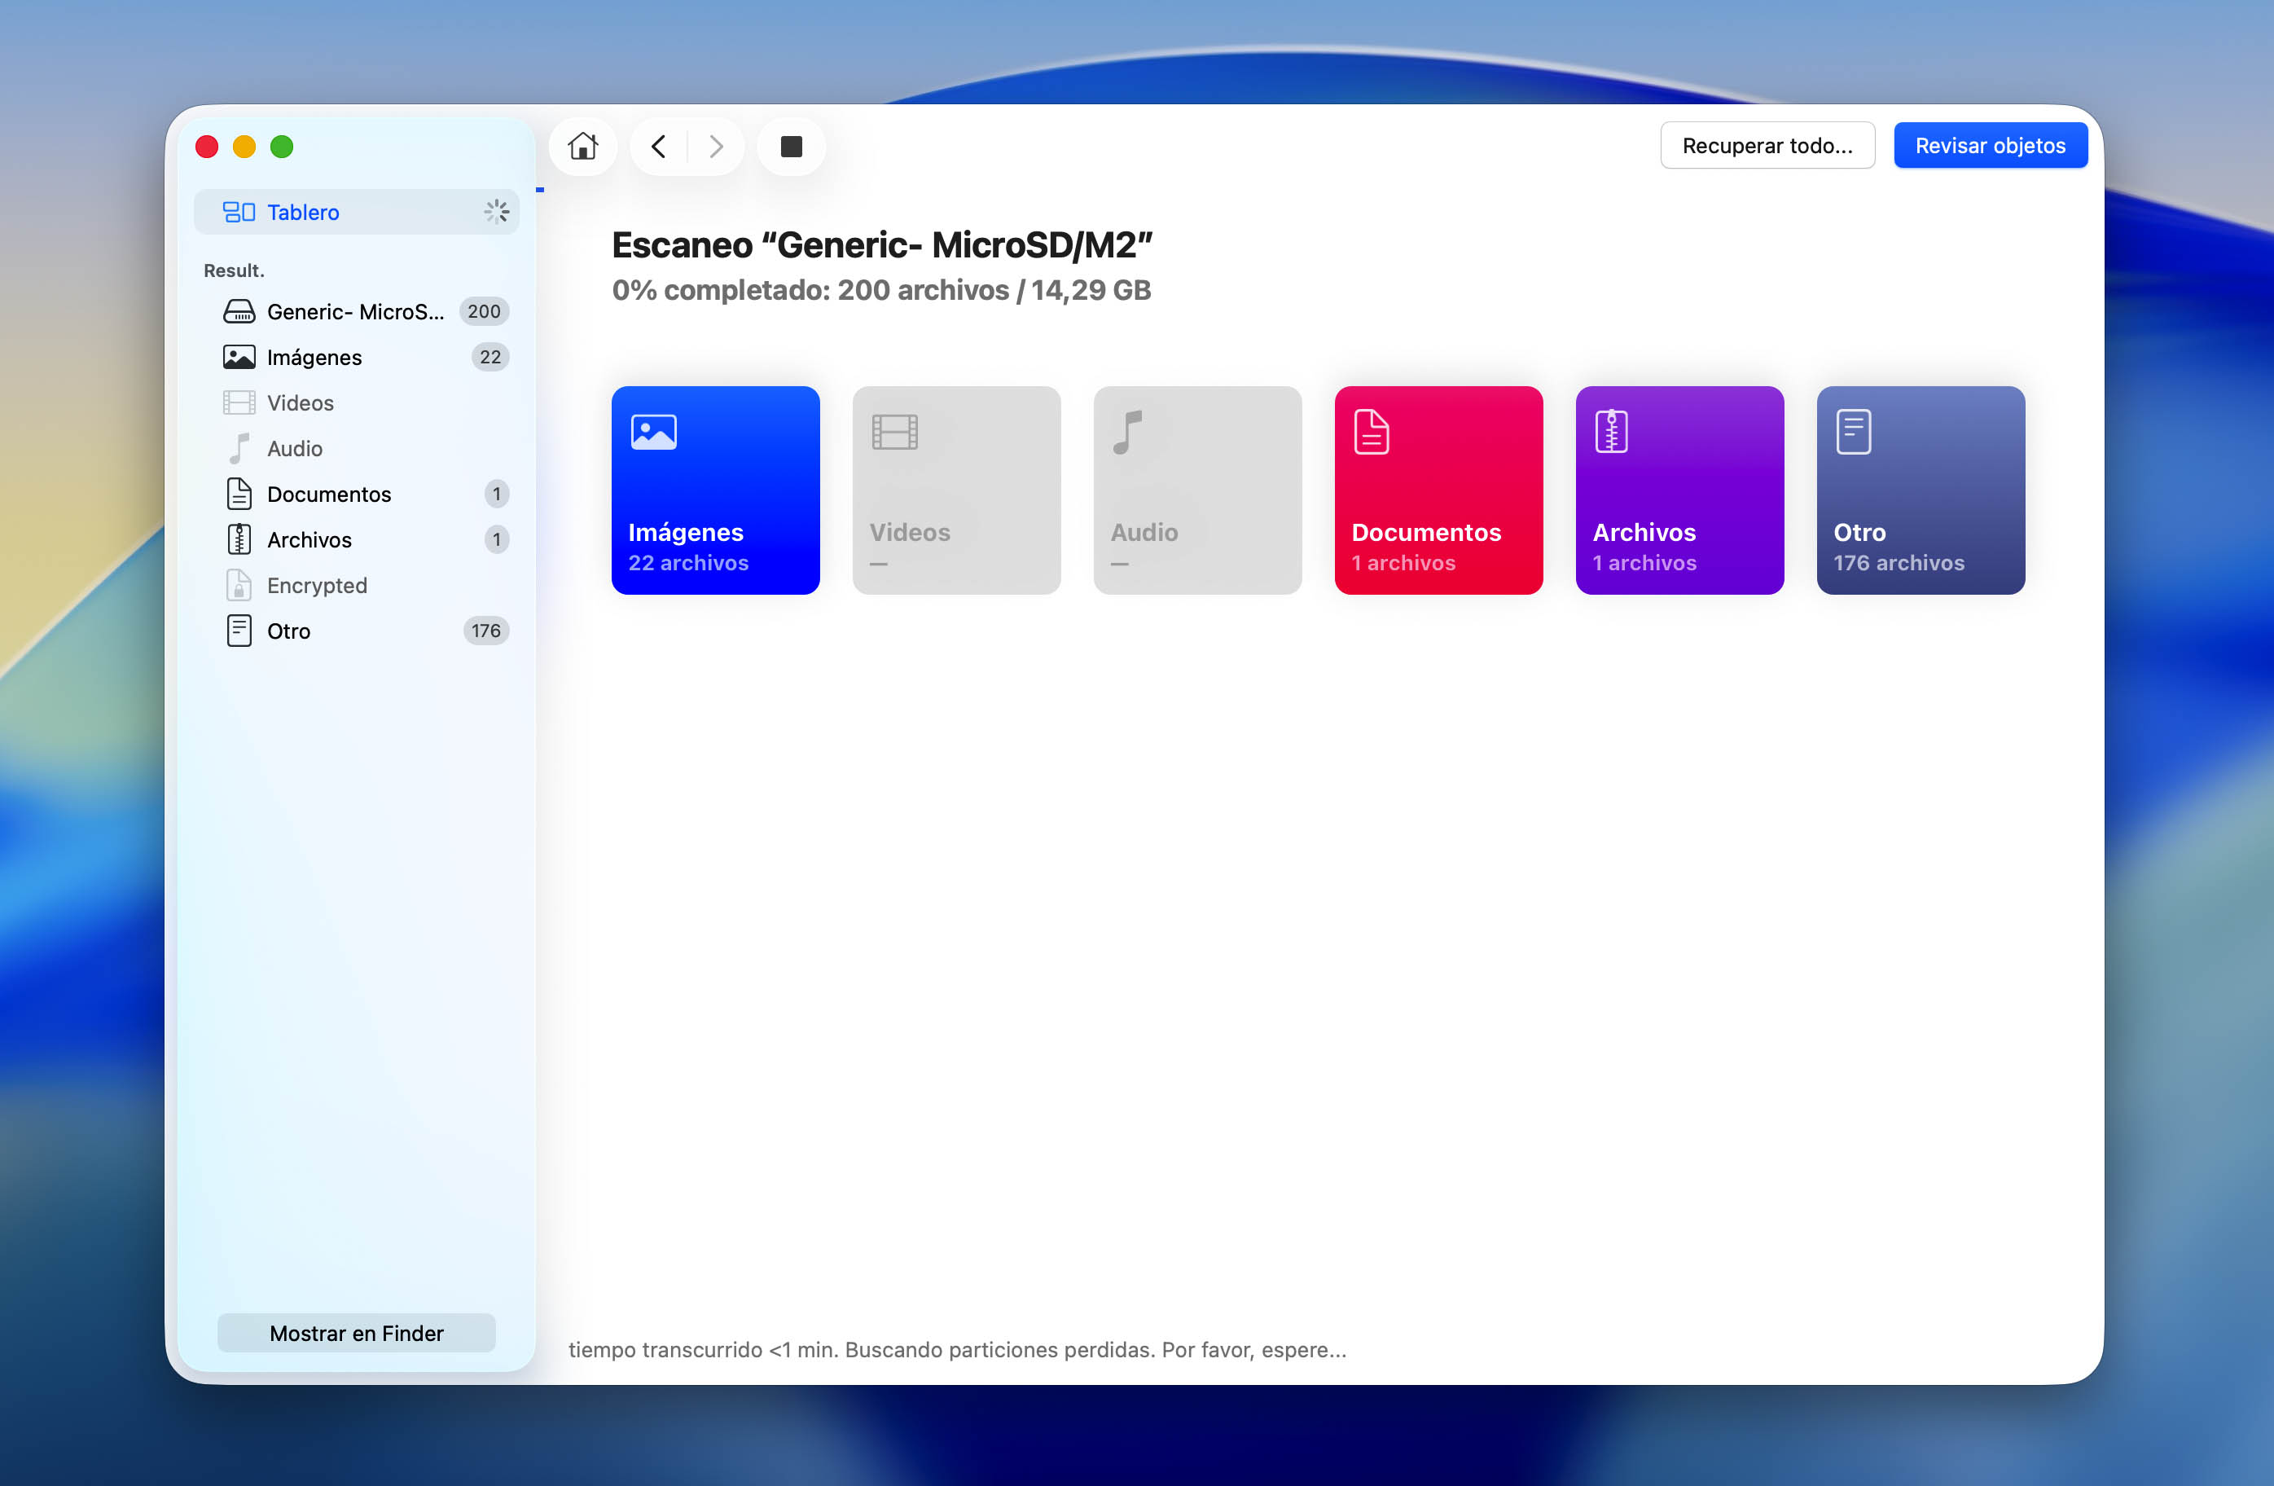Screen dimensions: 2274x1486
Task: Click the Audio music note icon in sidebar
Action: tap(239, 448)
